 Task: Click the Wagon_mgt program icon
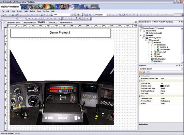point(155,52)
